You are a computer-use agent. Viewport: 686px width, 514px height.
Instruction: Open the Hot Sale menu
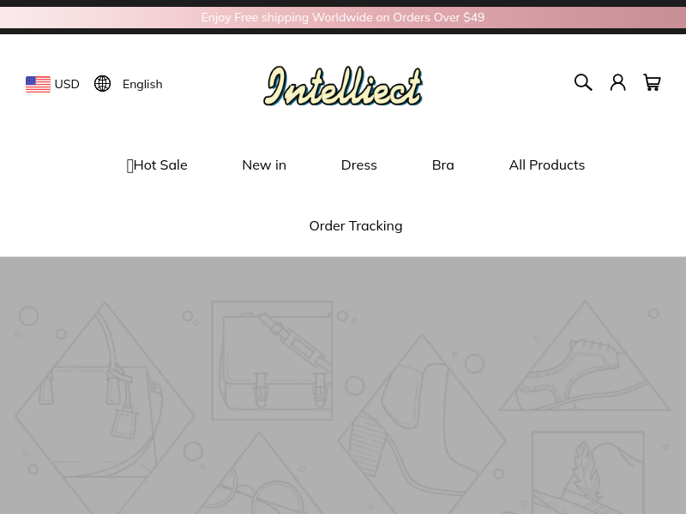(x=157, y=165)
